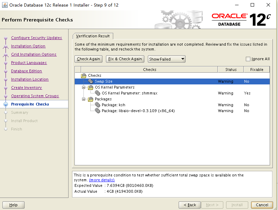Click Fix & Check Again button
Screen dimensions: 278x210
[x=125, y=59]
